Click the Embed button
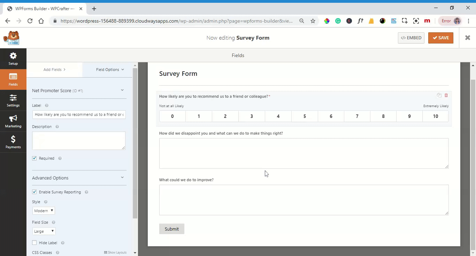The width and height of the screenshot is (476, 256). pyautogui.click(x=411, y=38)
